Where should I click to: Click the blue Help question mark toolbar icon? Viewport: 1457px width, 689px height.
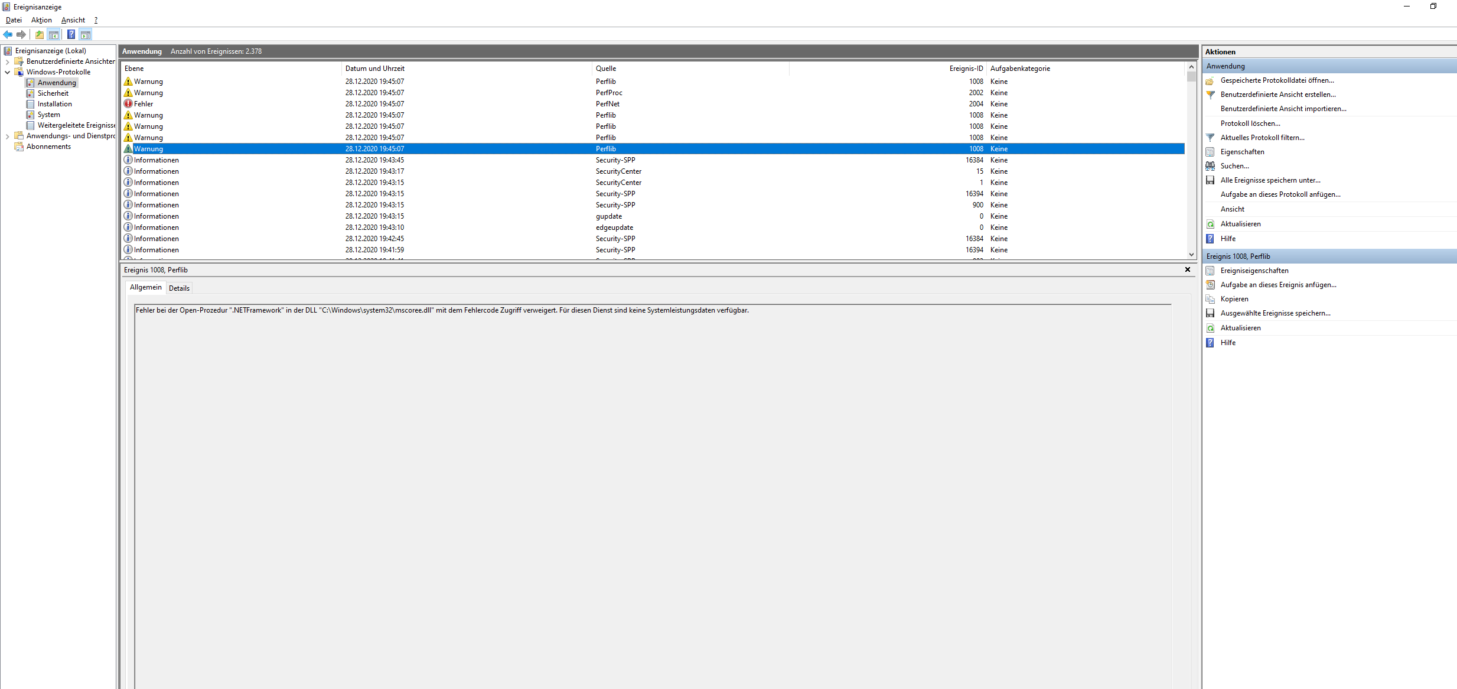pyautogui.click(x=71, y=34)
